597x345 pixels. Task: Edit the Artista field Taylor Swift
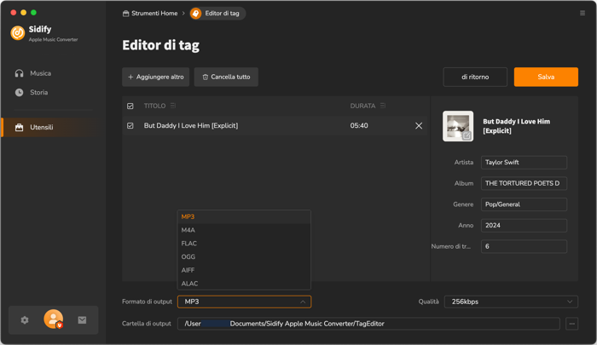pyautogui.click(x=524, y=163)
